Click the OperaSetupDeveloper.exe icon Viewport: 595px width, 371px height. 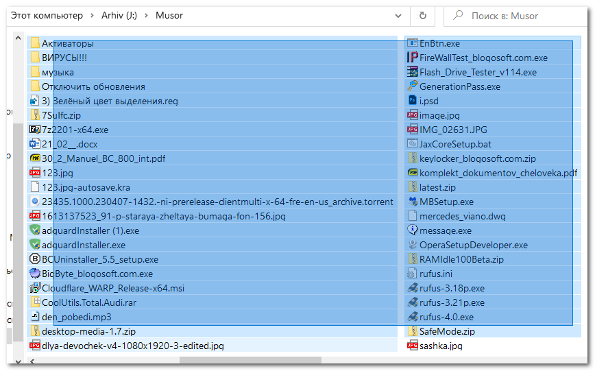coord(413,245)
